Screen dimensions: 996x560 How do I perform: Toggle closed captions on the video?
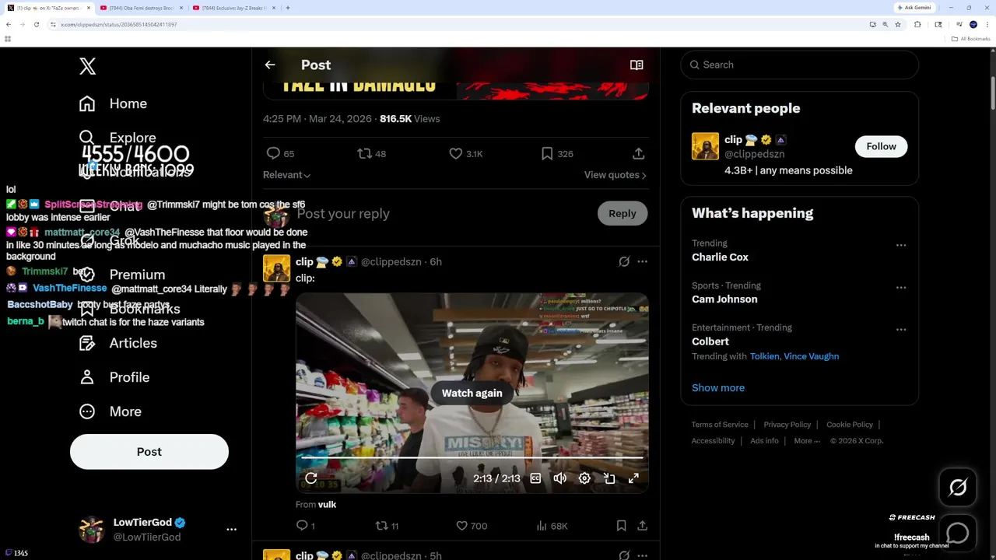click(x=535, y=478)
